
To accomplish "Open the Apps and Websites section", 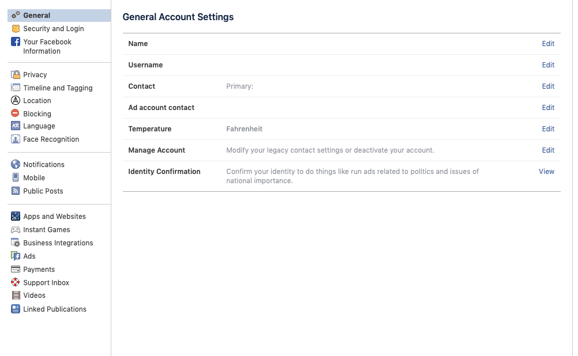I will click(x=54, y=216).
